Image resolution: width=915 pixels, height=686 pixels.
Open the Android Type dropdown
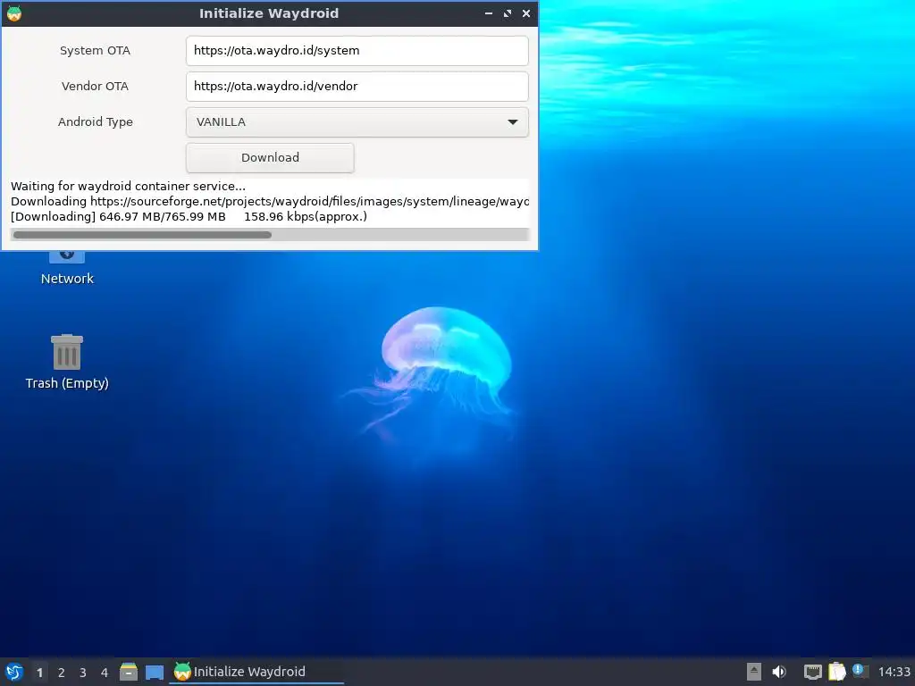357,121
